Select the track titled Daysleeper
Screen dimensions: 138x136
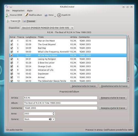pos(43,74)
